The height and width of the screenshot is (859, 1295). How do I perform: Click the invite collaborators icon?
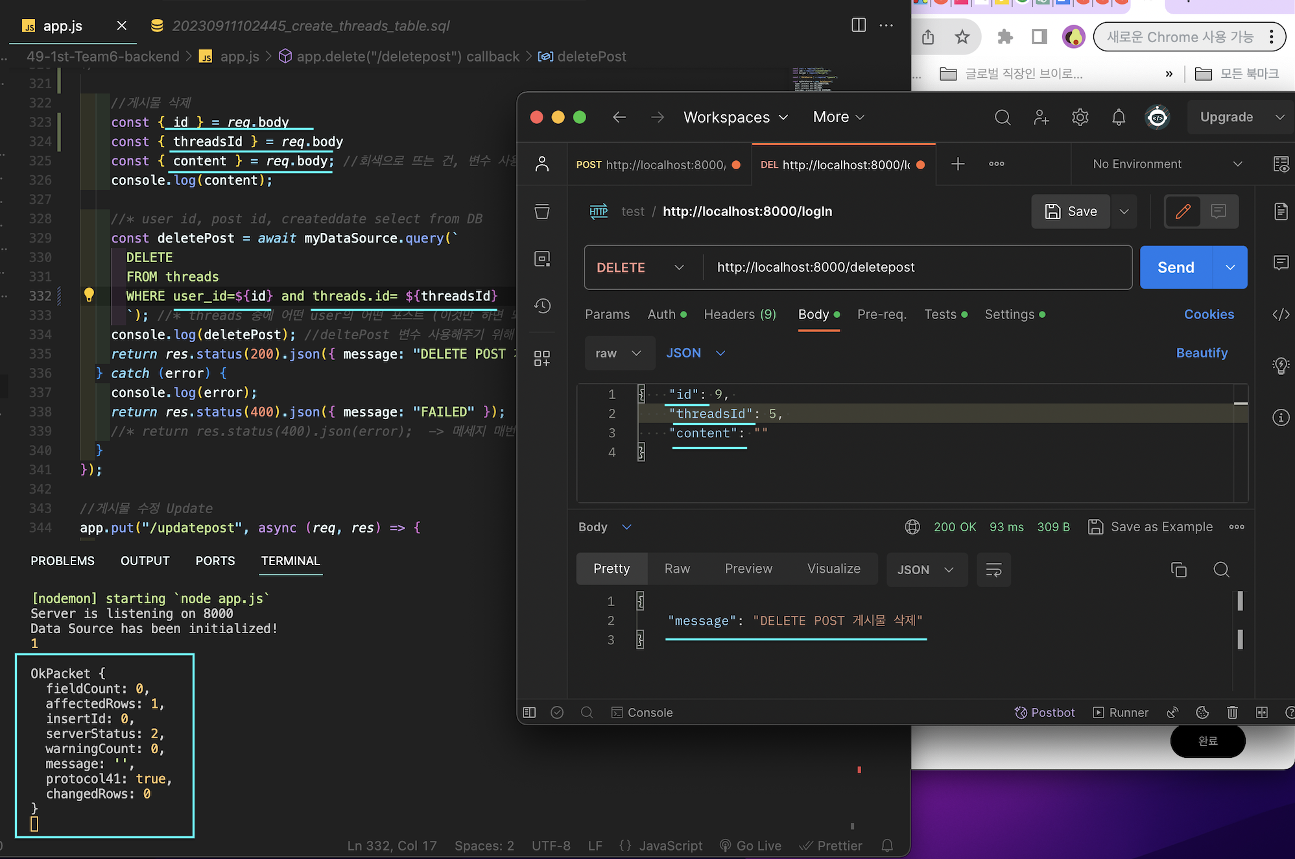point(1041,117)
